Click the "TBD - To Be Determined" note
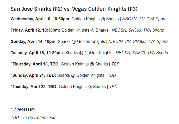This screenshot has height=124, width=179. point(33,118)
